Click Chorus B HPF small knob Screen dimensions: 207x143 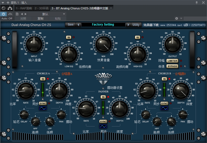(x=157, y=122)
